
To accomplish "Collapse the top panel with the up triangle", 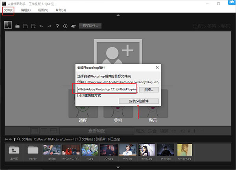I will [x=118, y=15].
